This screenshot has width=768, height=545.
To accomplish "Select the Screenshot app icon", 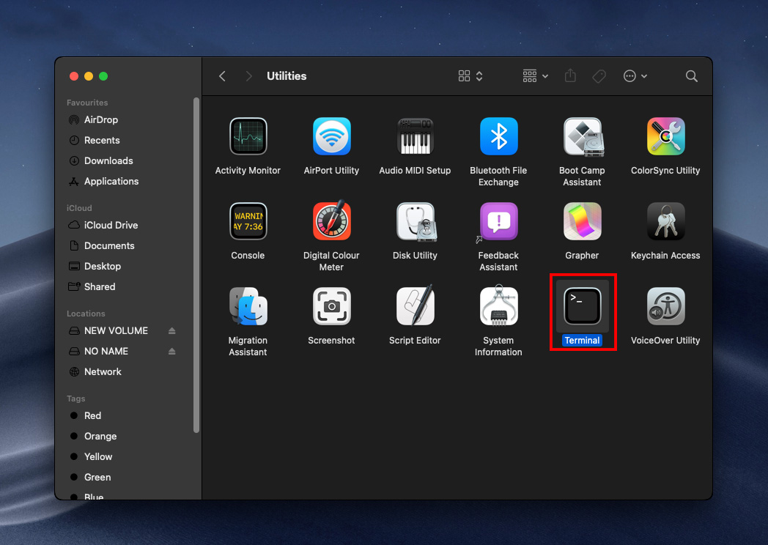I will (331, 306).
